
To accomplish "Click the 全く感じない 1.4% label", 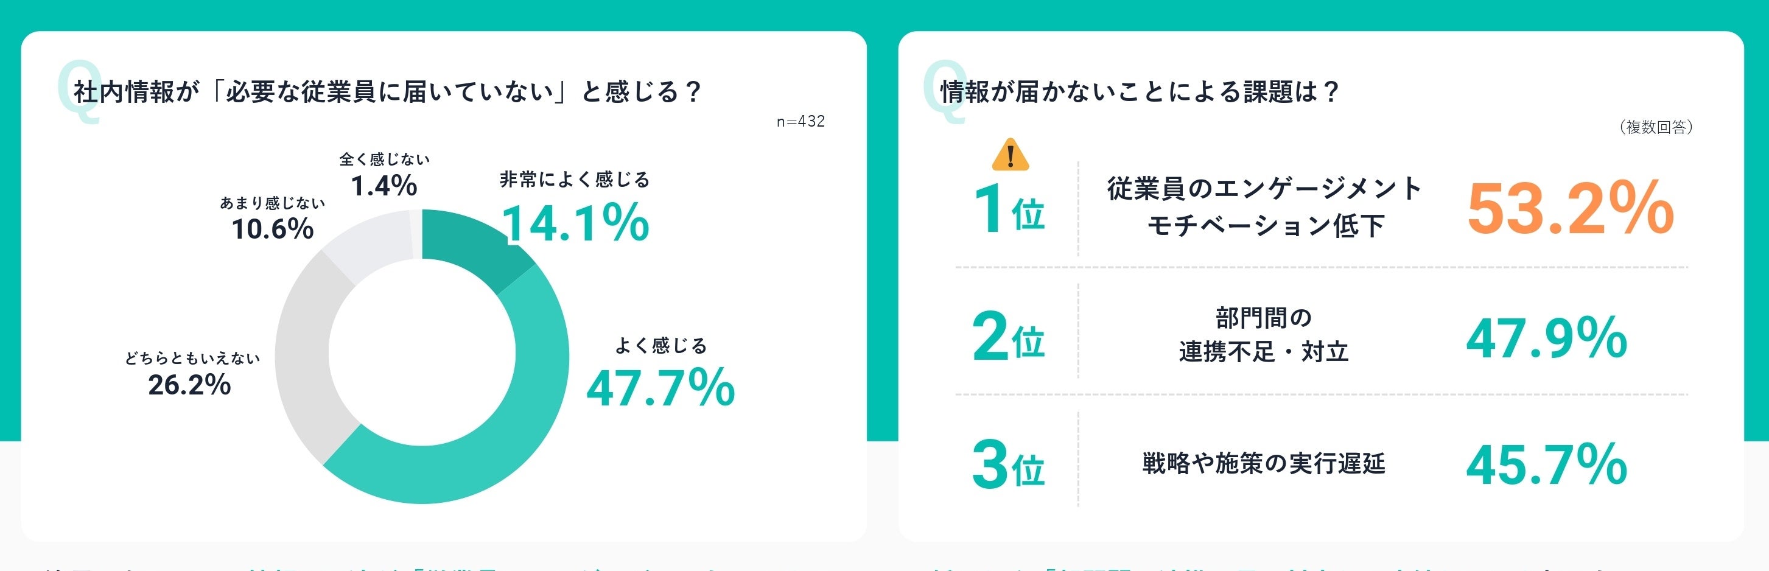I will click(384, 176).
